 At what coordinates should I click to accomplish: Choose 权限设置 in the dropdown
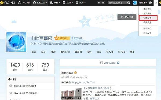[x=147, y=22]
